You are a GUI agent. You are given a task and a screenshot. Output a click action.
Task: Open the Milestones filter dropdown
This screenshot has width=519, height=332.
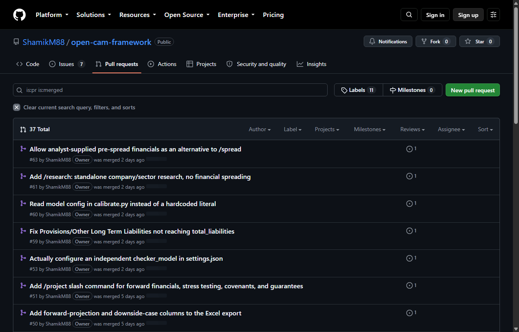tap(370, 129)
